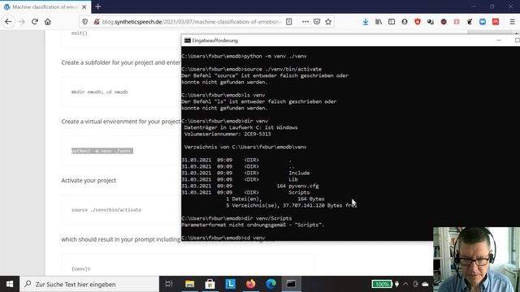Viewport: 520px width, 292px height.
Task: Open the Firefox account icon
Action: (405, 22)
